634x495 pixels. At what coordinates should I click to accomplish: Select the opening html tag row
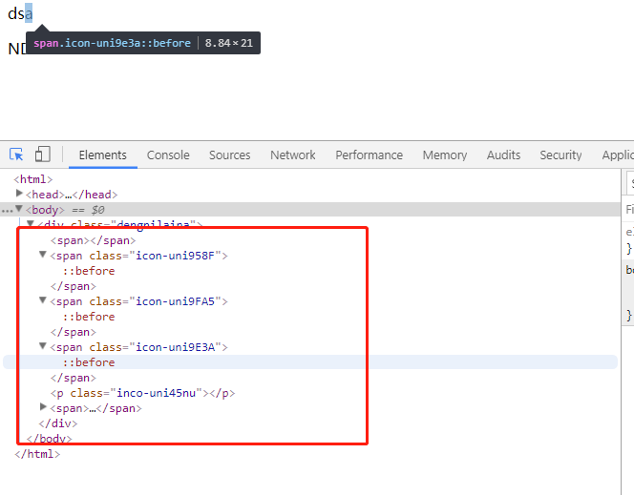pos(33,179)
